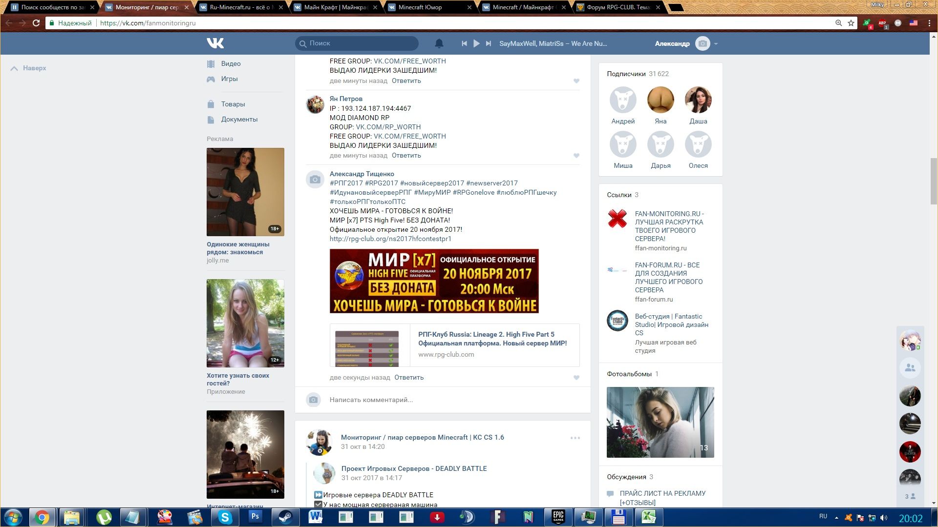Open post options three-dots menu
The height and width of the screenshot is (527, 938).
576,438
